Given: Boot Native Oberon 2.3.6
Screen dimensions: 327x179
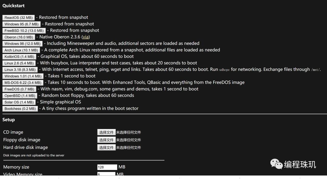Looking at the screenshot, I should coord(19,37).
